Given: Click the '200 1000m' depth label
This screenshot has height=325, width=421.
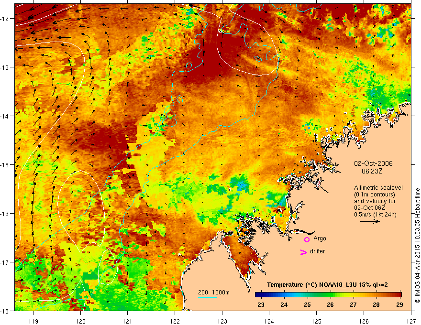Looking at the screenshot, I should 214,292.
